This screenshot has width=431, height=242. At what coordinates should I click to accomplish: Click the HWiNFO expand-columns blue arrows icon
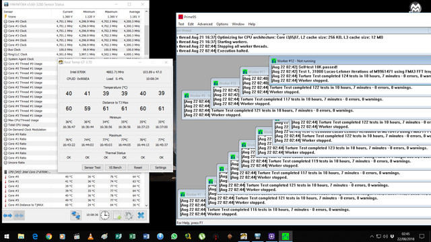pos(7,216)
